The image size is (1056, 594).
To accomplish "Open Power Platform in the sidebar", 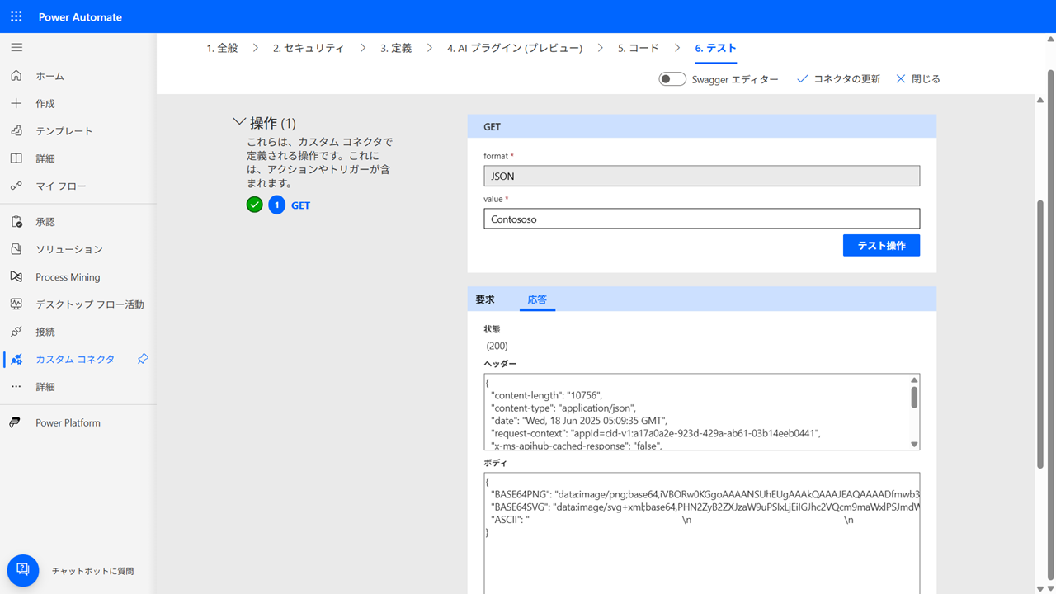I will [x=68, y=422].
